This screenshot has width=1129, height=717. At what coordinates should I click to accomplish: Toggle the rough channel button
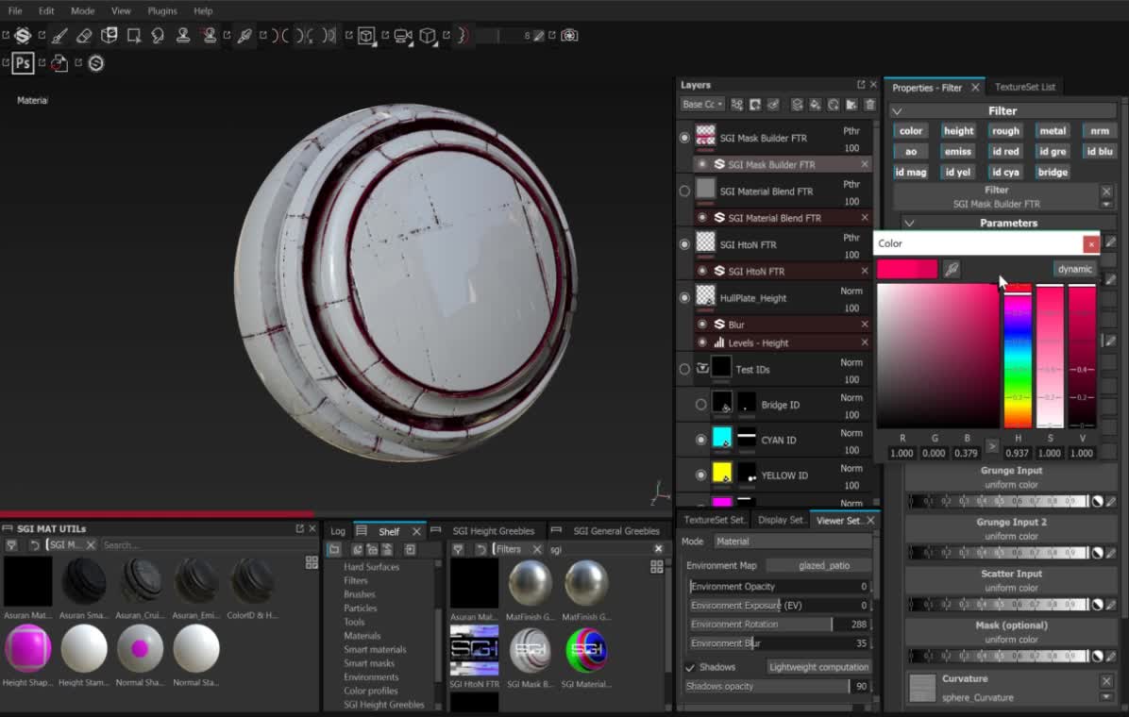point(1005,131)
